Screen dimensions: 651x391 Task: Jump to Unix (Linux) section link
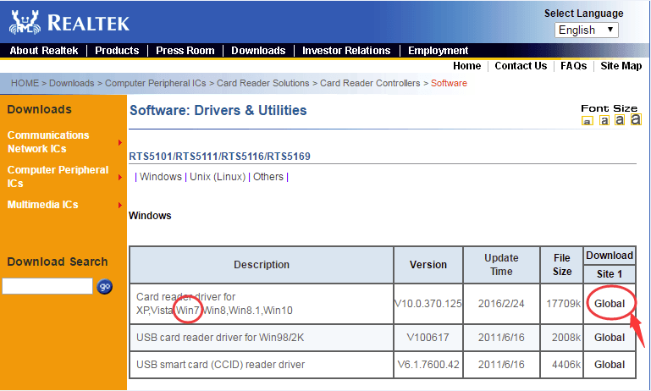[x=218, y=177]
